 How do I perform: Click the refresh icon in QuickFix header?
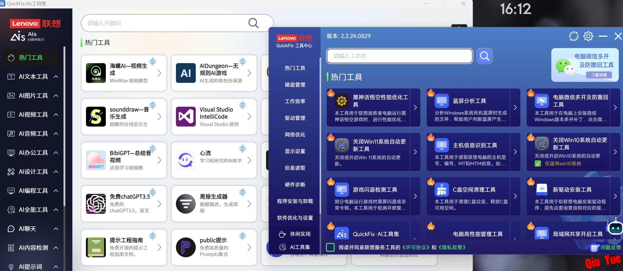pos(574,36)
